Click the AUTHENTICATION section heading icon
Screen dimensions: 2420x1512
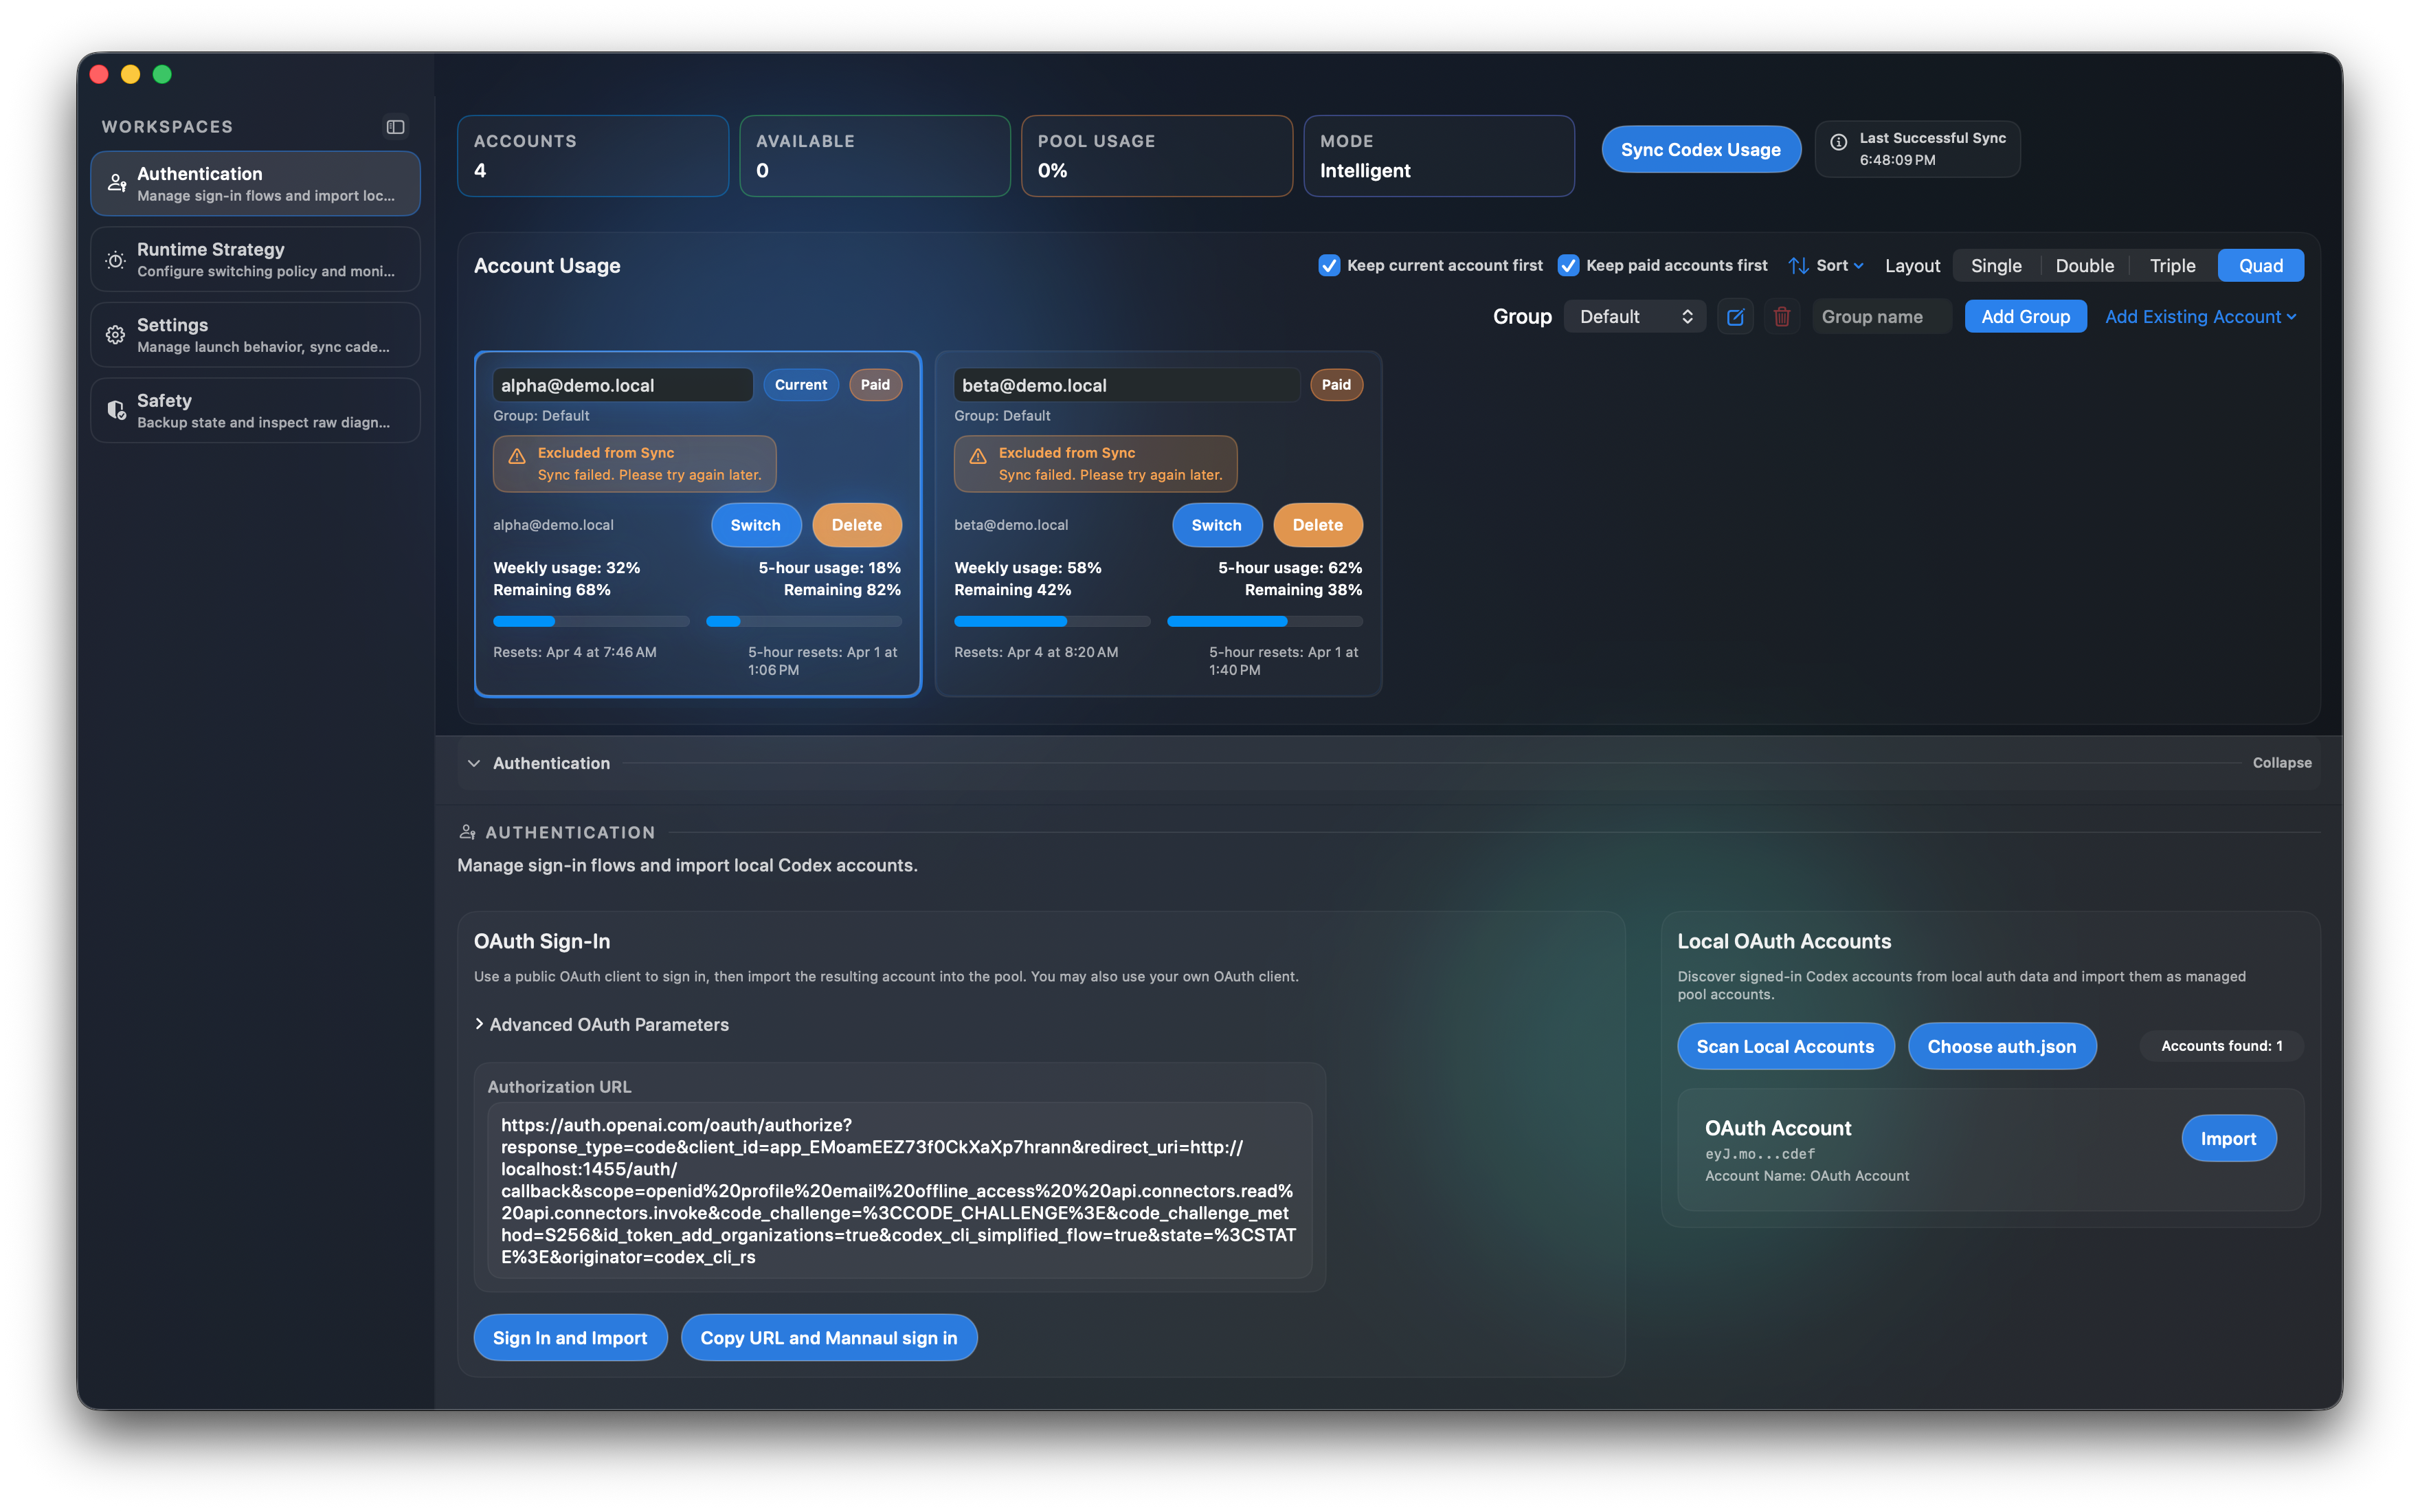tap(467, 832)
